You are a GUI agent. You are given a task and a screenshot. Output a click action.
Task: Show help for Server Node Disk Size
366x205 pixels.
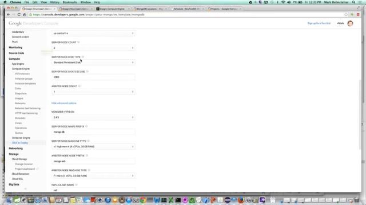tap(87, 72)
